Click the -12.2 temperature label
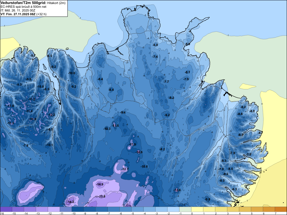The width and height of the screenshot is (287, 215). tap(52, 115)
